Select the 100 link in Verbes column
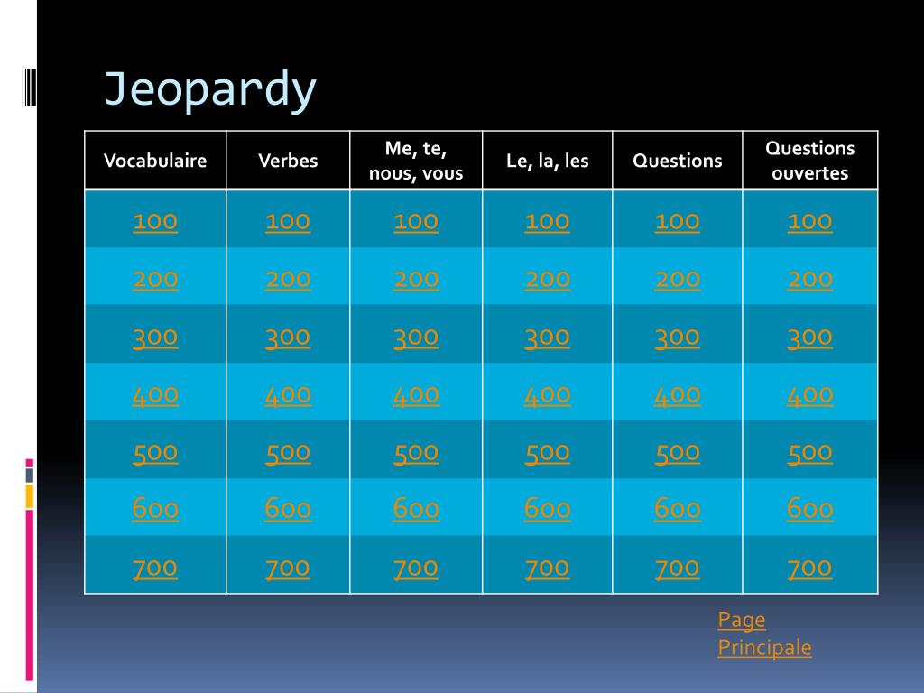 (288, 222)
